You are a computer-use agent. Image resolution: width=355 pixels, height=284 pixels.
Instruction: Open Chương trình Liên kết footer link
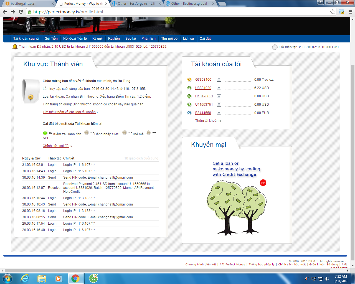pos(201,265)
